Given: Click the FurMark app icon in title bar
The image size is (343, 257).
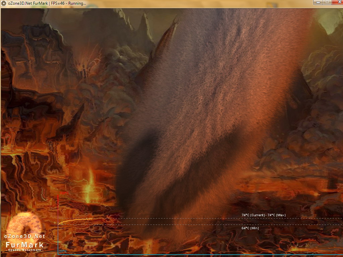Looking at the screenshot, I should coord(3,3).
